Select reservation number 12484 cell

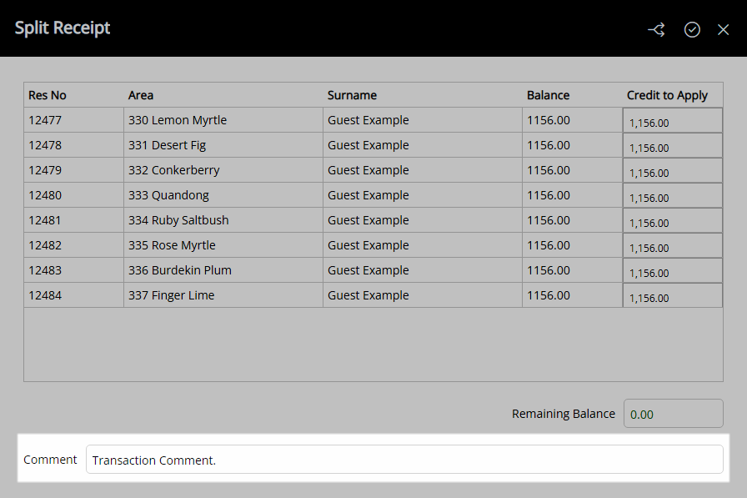pyautogui.click(x=74, y=295)
